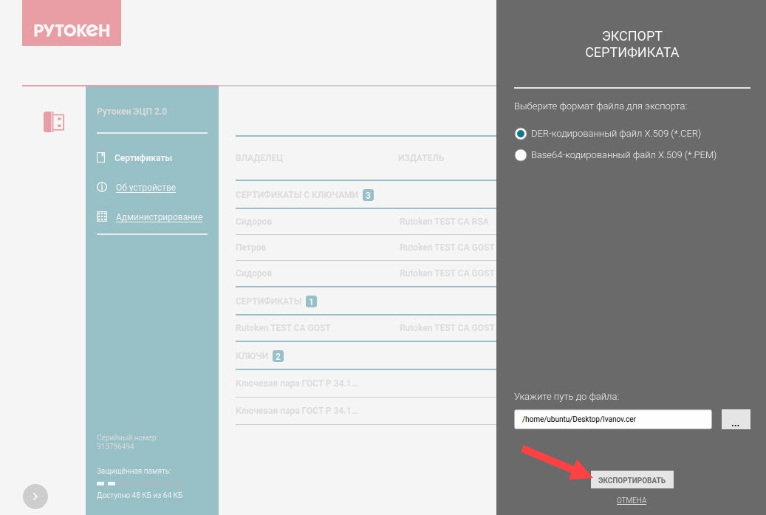Open the Об устройстве section

pyautogui.click(x=146, y=188)
